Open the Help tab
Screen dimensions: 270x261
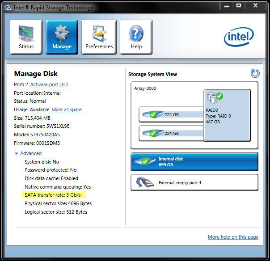(136, 37)
